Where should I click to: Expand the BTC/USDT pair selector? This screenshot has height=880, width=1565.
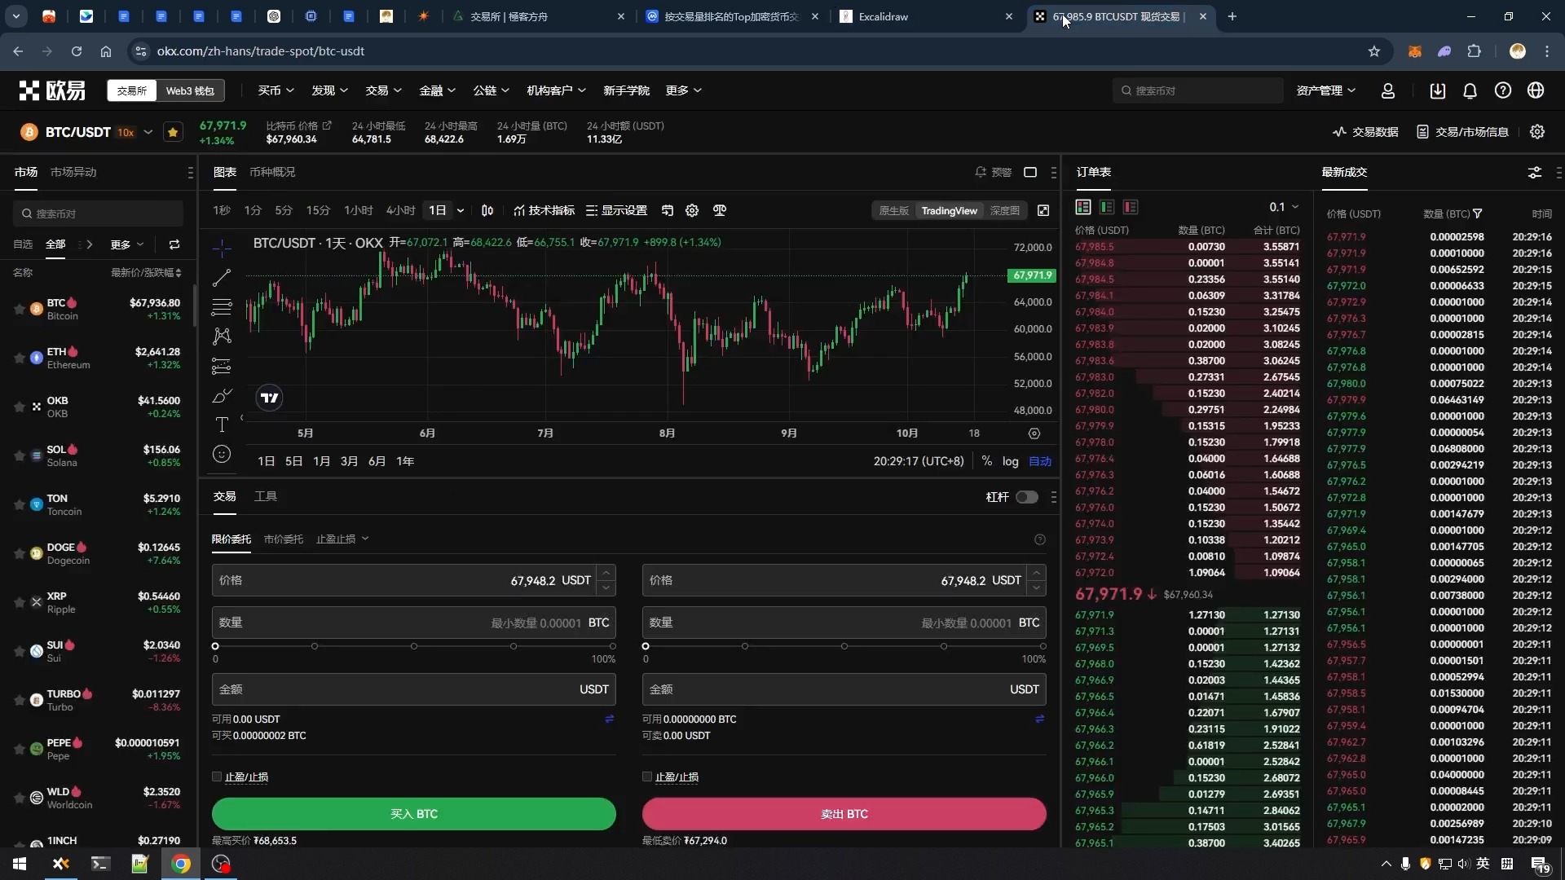click(148, 132)
